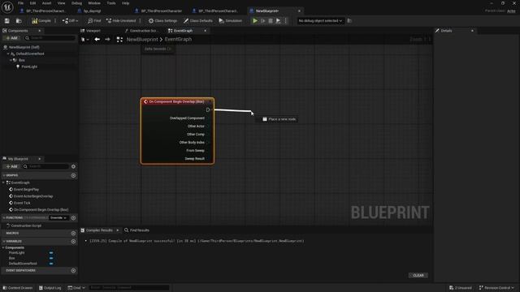This screenshot has height=292, width=520.
Task: Click PointLight variable blue type pill
Action: 51,253
